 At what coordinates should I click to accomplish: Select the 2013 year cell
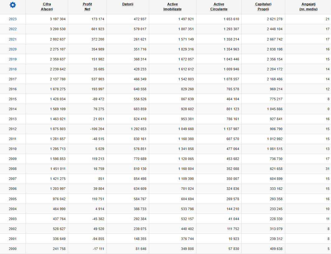tap(13, 119)
